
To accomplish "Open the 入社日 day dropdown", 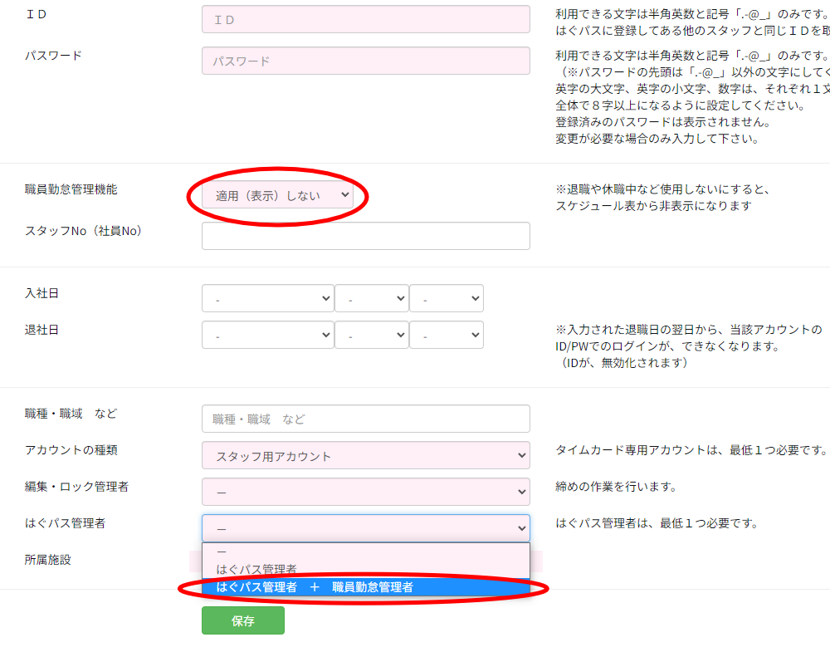I will pos(447,298).
